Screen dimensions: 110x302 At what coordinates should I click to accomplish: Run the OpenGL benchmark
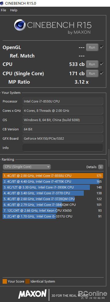pyautogui.click(x=92, y=47)
